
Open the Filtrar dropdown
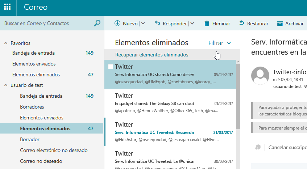tap(220, 43)
